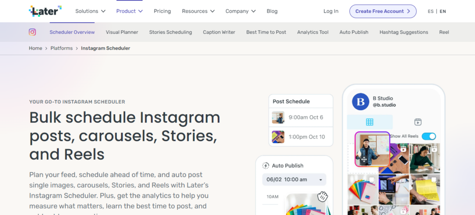The width and height of the screenshot is (475, 215).
Task: Open the 9:00am Oct 6 scheduled post thumbnail
Action: click(x=278, y=117)
